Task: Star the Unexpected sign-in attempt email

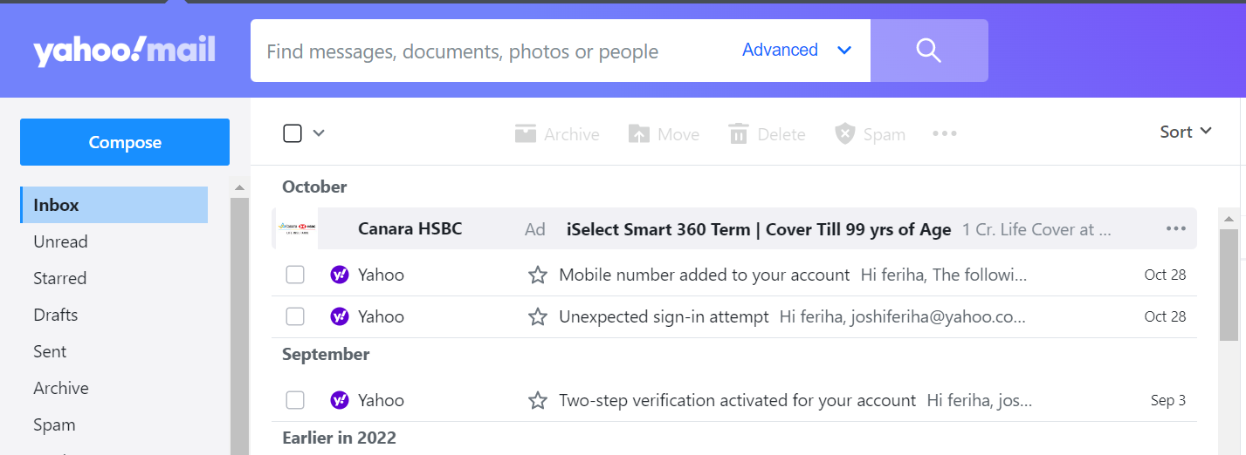Action: tap(538, 317)
